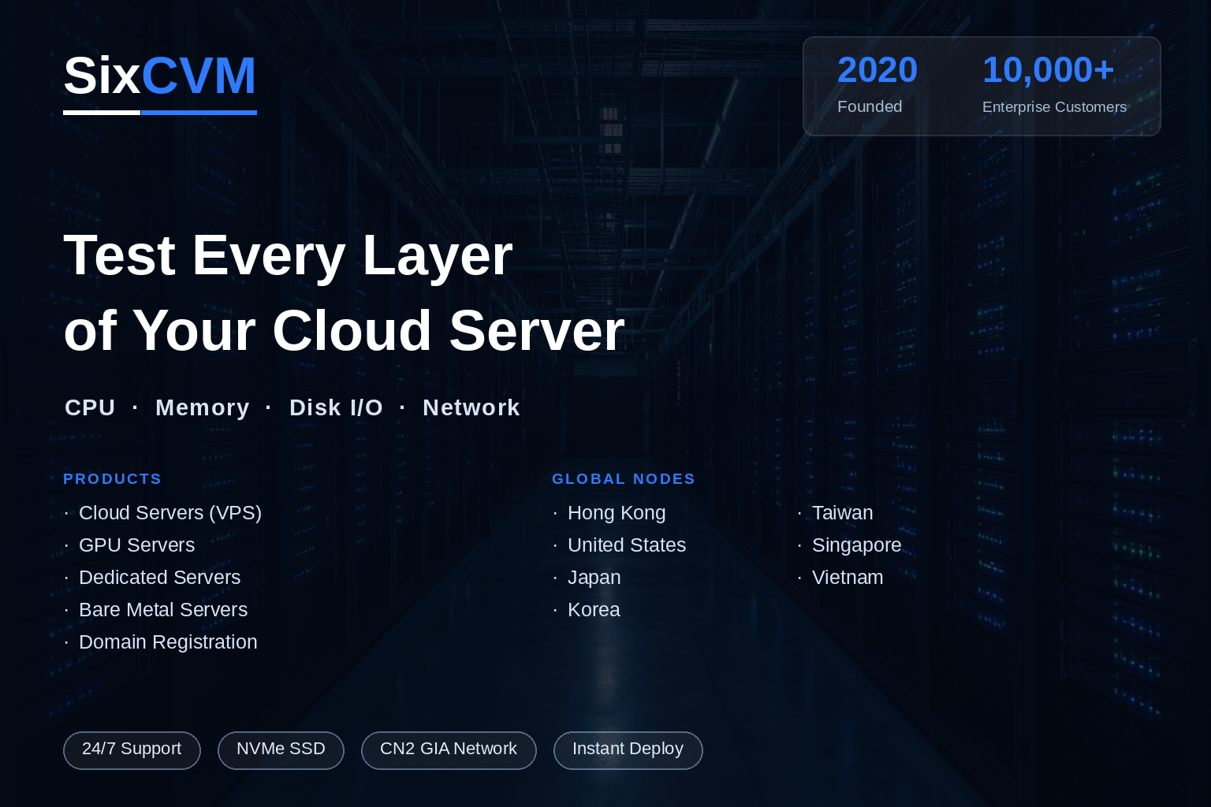Click the NVMe SSD pill
Viewport: 1211px width, 807px height.
[x=281, y=750]
